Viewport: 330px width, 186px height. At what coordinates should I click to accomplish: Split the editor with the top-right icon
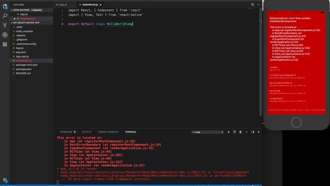(x=253, y=5)
